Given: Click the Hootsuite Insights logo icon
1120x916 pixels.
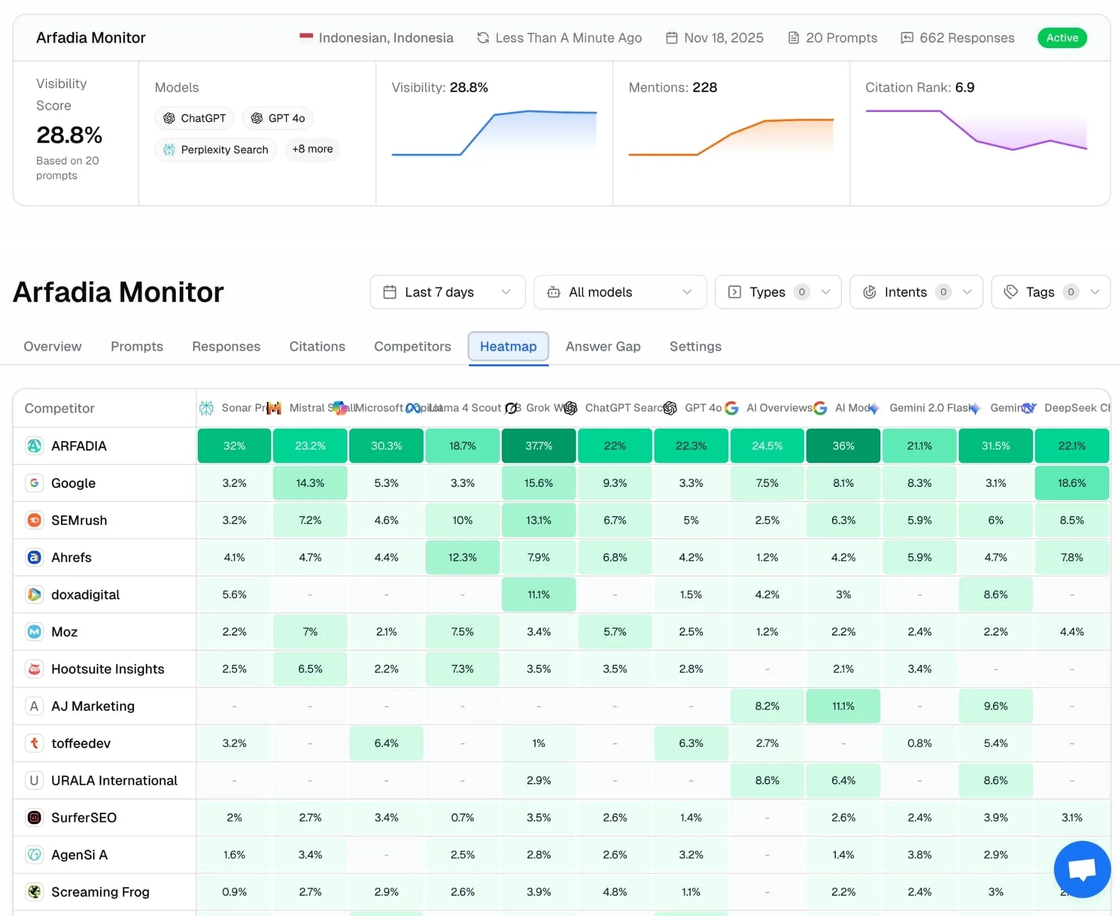Looking at the screenshot, I should click(34, 669).
